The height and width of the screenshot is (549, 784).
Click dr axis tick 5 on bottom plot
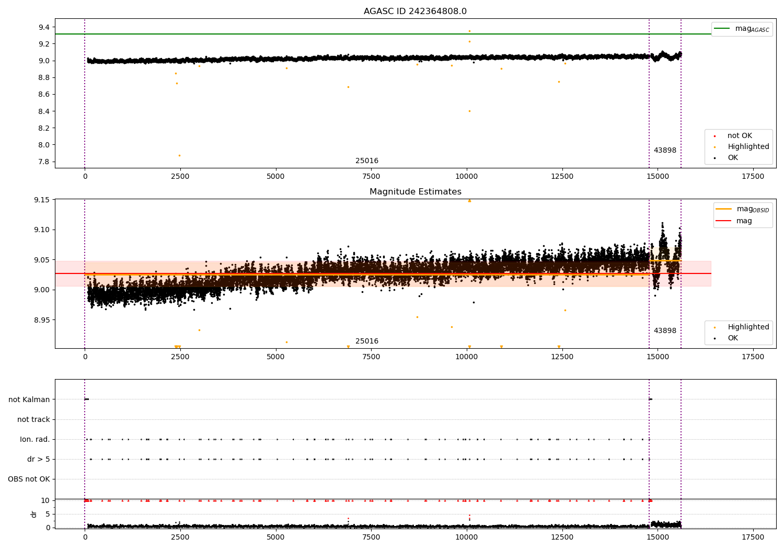[x=48, y=514]
